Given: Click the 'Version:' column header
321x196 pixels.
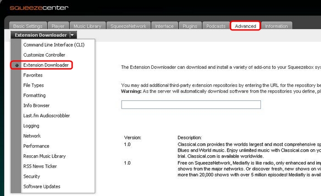Looking at the screenshot, I should (133, 137).
